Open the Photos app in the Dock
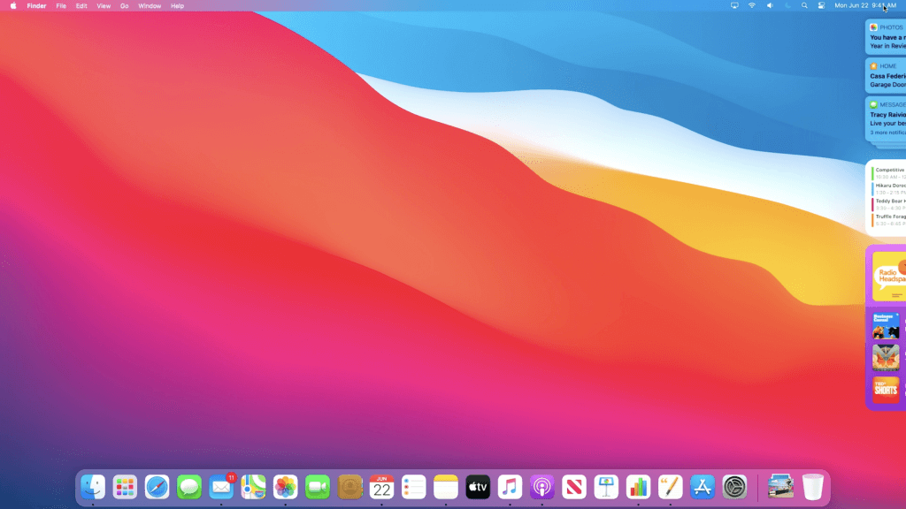906x509 pixels. (286, 487)
